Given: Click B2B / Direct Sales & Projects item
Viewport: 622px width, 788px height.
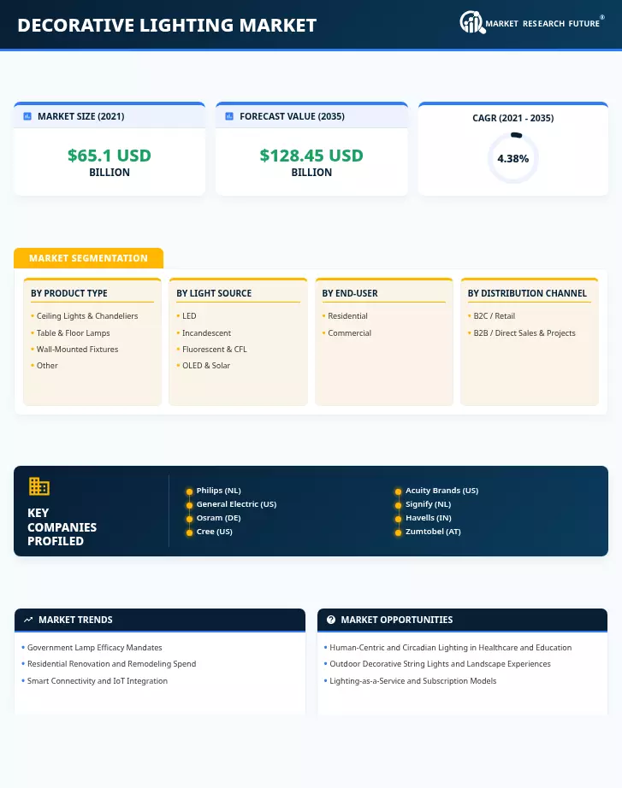Looking at the screenshot, I should (x=524, y=332).
